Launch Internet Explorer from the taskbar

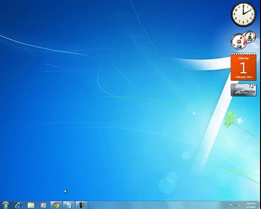tap(18, 205)
